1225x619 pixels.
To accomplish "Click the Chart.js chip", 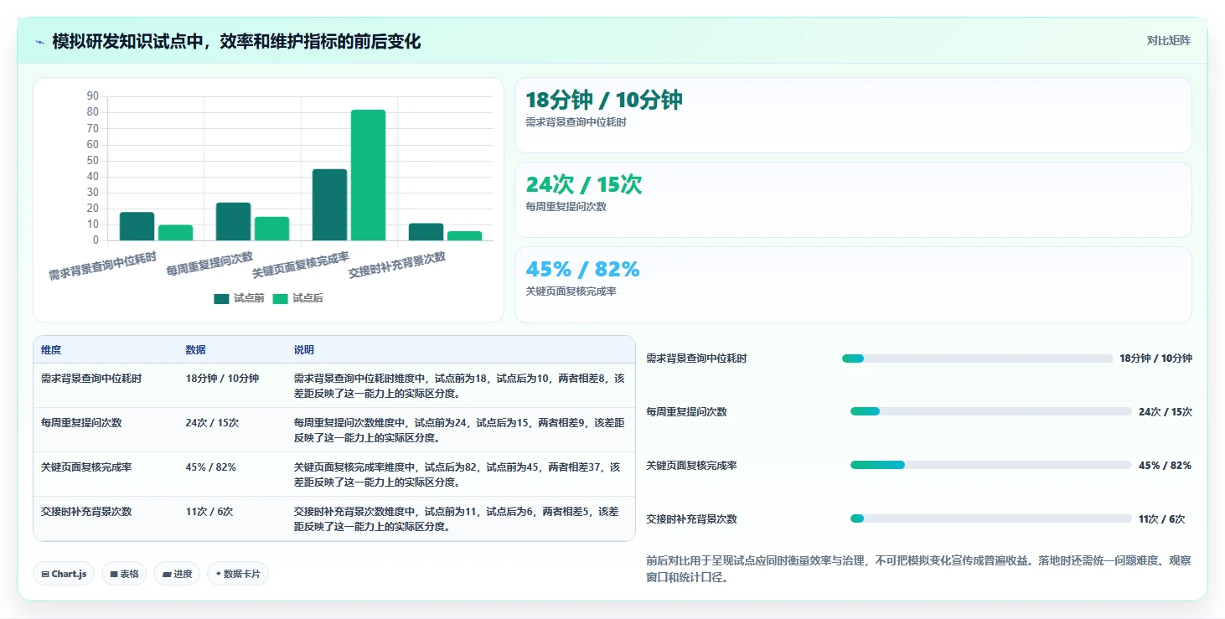I will point(64,574).
